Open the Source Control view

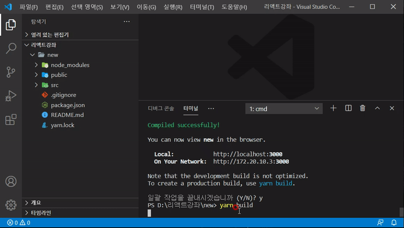click(11, 72)
